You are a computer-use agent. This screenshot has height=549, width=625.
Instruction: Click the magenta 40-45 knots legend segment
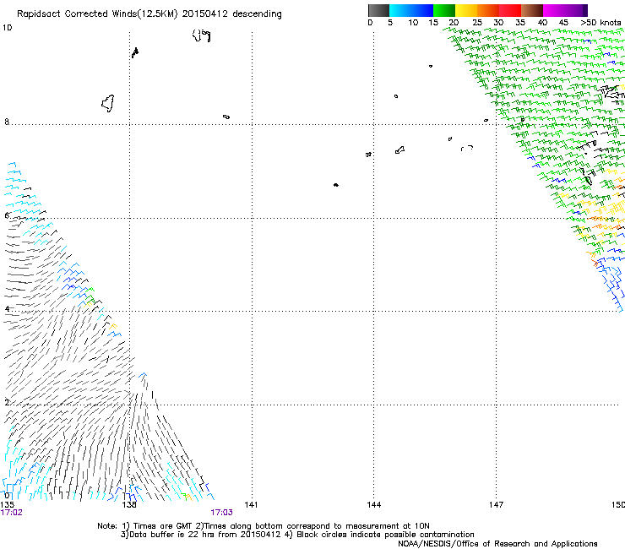coord(554,10)
